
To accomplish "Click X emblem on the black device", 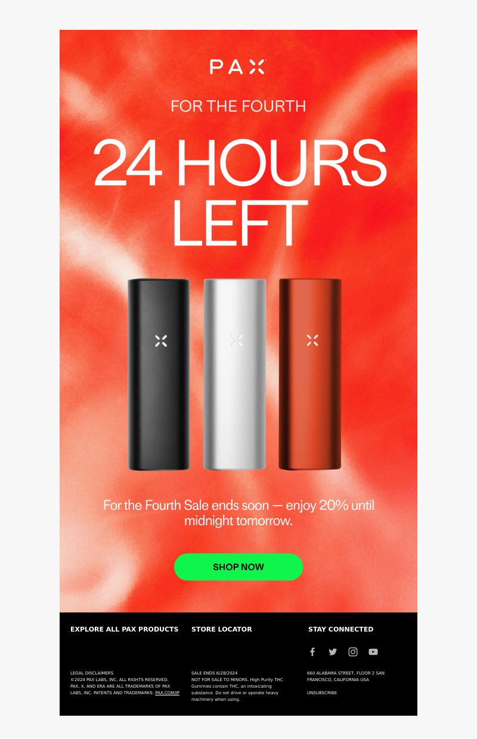I will 161,340.
